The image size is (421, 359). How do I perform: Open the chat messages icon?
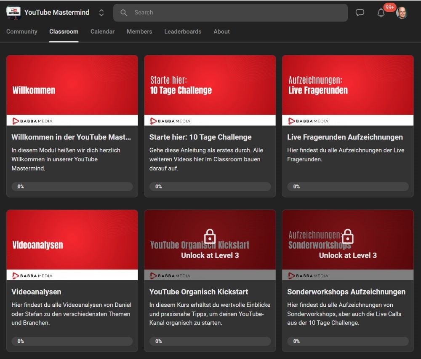point(360,13)
